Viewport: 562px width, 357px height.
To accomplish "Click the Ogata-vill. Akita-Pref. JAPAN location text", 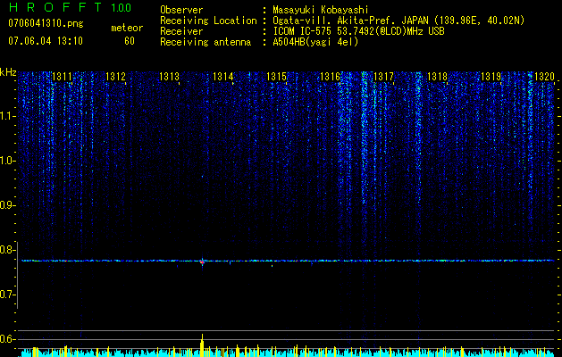I will 398,21.
